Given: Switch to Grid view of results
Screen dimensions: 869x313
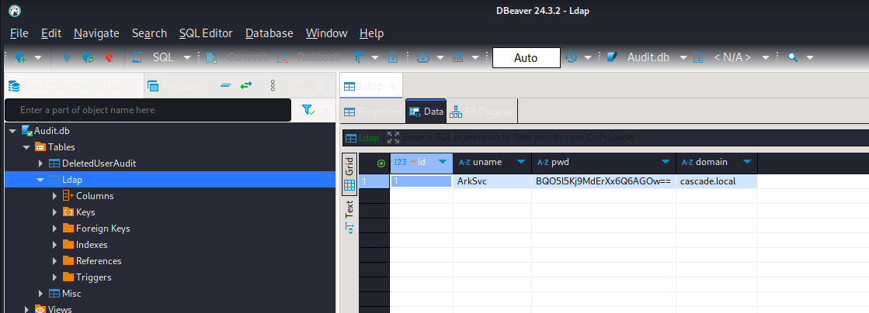Looking at the screenshot, I should click(349, 166).
